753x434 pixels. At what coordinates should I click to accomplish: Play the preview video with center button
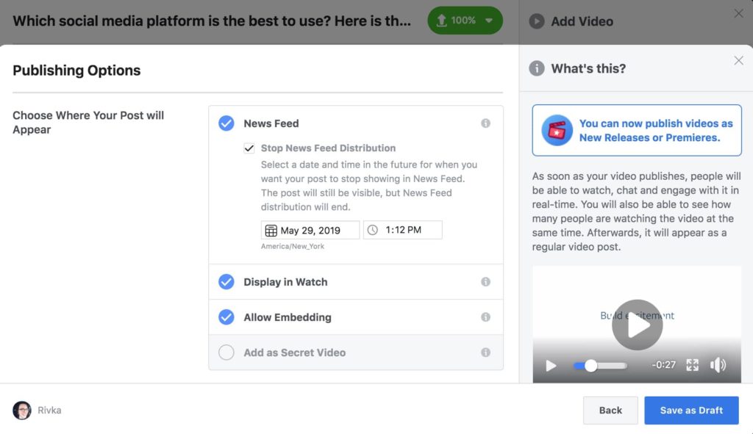(637, 325)
